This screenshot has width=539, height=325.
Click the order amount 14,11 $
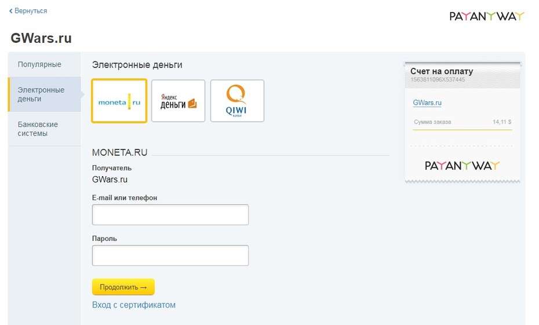502,122
